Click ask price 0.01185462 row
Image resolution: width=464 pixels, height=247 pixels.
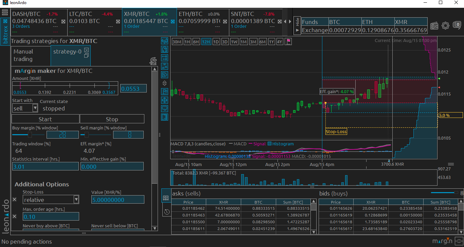[241, 208]
